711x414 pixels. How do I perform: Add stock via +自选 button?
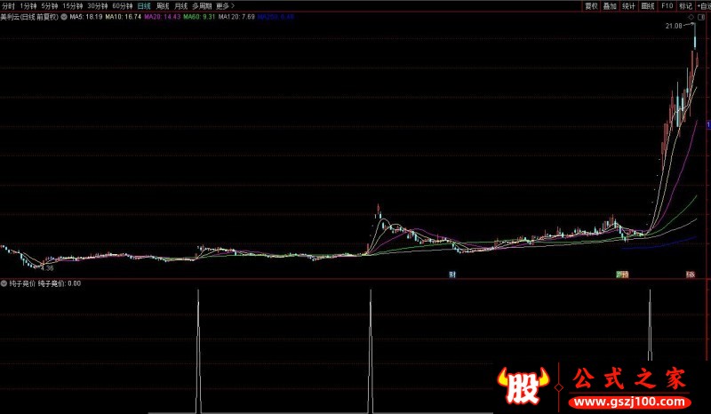(704, 6)
